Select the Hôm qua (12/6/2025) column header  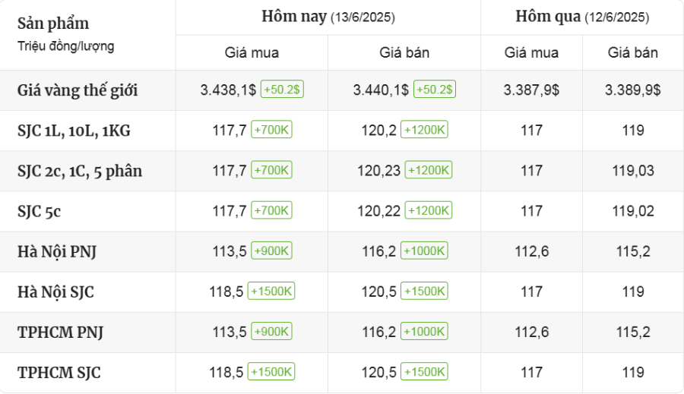[x=582, y=17]
